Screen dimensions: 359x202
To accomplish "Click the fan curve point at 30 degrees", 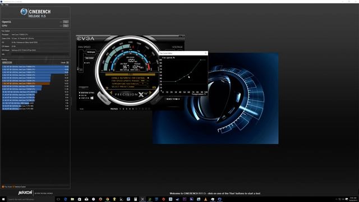I will click(x=176, y=81).
